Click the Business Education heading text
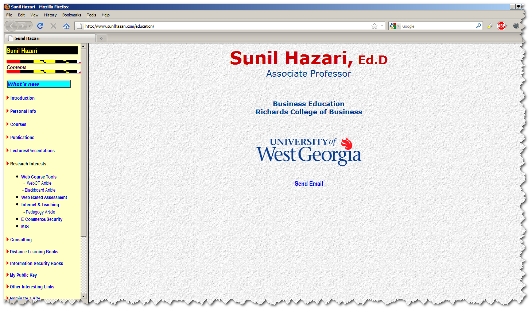Viewport: 532px width, 311px height. 309,104
